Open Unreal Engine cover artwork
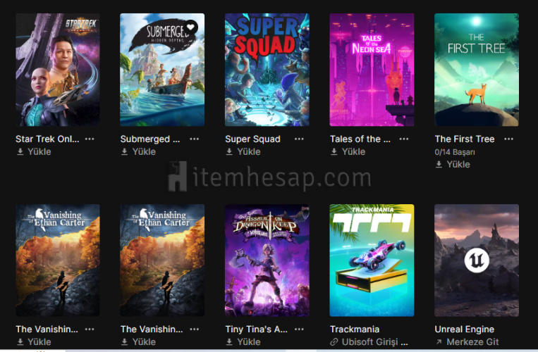This screenshot has width=538, height=352. point(477,260)
